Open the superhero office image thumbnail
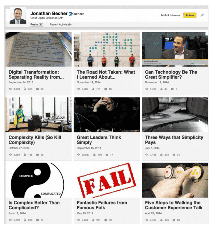The image size is (215, 232). [38, 115]
